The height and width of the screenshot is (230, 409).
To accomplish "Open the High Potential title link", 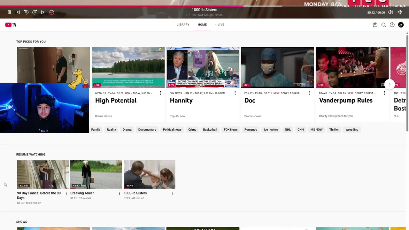I will click(116, 101).
